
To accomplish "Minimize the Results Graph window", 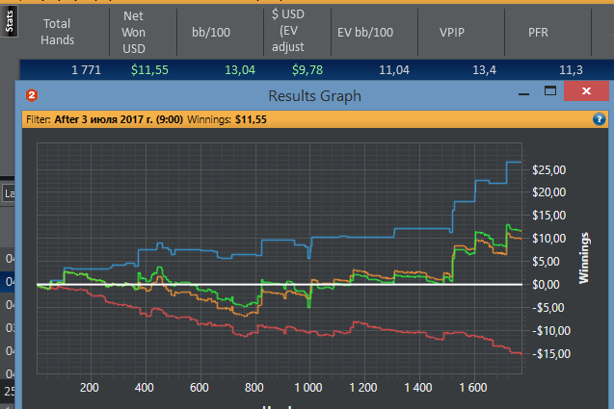I will (523, 94).
